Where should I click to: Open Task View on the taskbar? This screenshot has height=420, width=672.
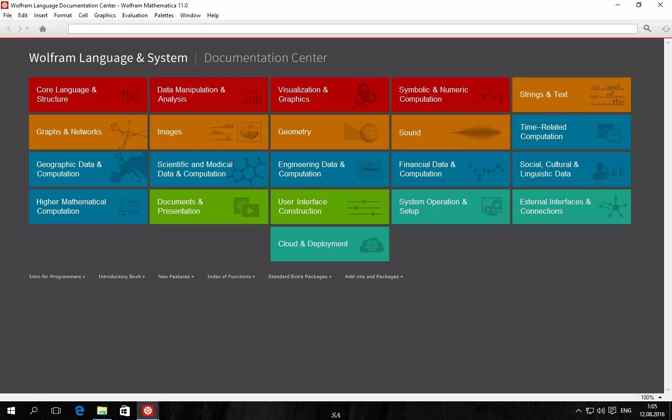[x=56, y=411]
